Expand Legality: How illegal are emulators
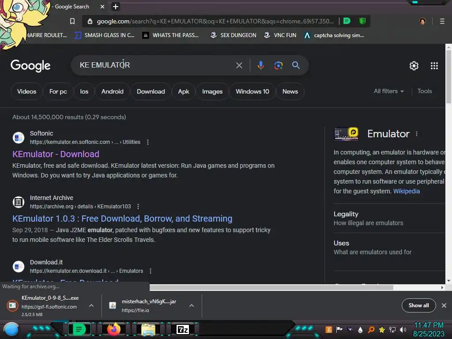The width and height of the screenshot is (452, 339). (389, 218)
